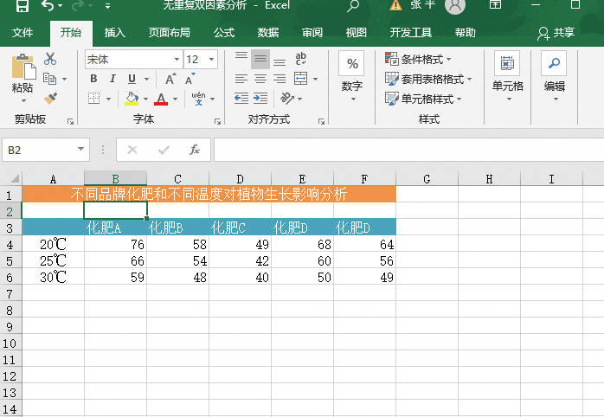
Task: Open the font size 12 dropdown
Action: (214, 60)
